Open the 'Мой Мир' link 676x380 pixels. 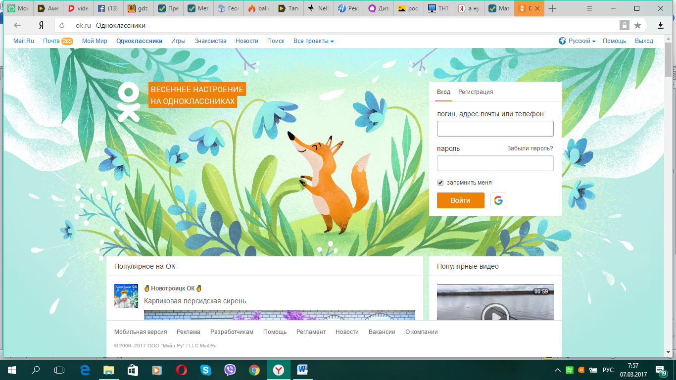95,41
